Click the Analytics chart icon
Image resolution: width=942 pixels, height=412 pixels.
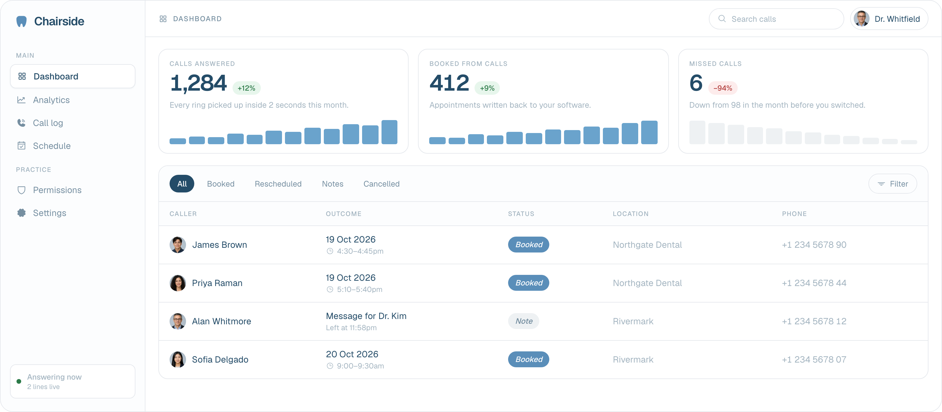click(21, 100)
